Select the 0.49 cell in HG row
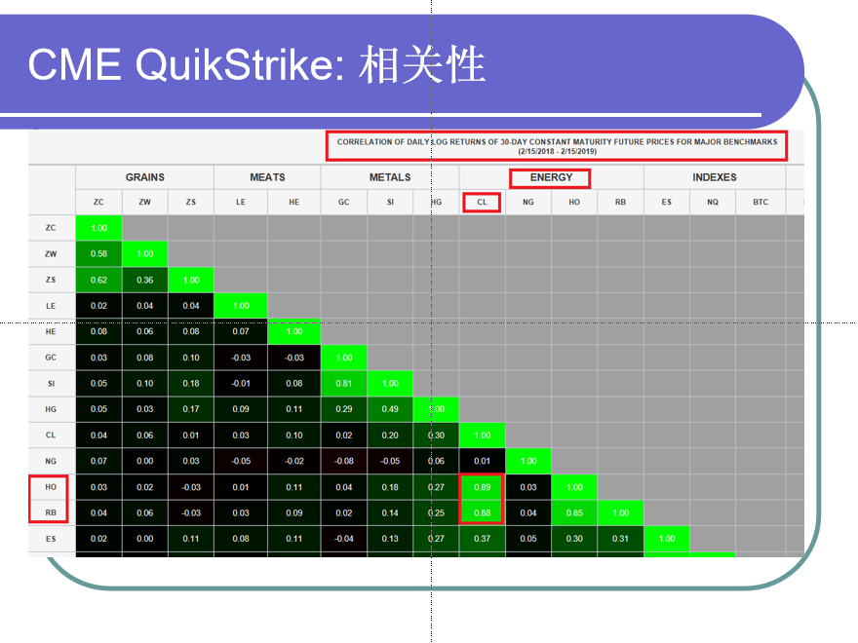This screenshot has width=858, height=643. pos(390,409)
